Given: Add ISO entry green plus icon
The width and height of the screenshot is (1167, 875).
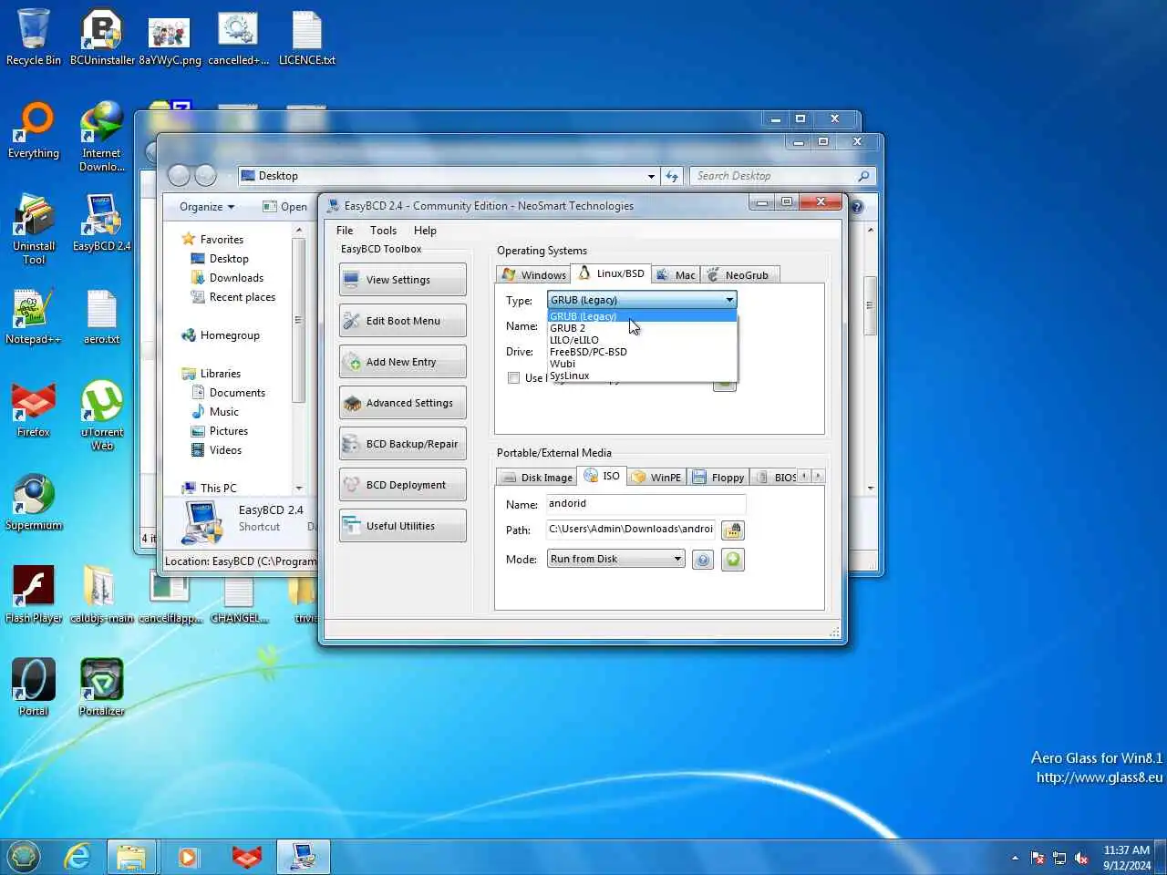Looking at the screenshot, I should 732,560.
